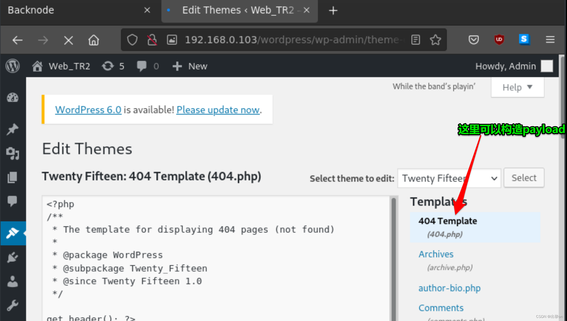
Task: Open the Appearance brush sidebar icon
Action: click(x=13, y=233)
